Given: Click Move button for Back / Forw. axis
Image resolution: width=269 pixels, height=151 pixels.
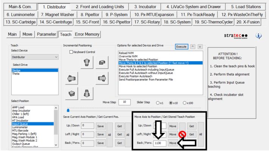Looking at the screenshot, I should click(173, 143).
